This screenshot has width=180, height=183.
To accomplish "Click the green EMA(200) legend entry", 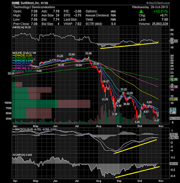I will click(23, 59).
